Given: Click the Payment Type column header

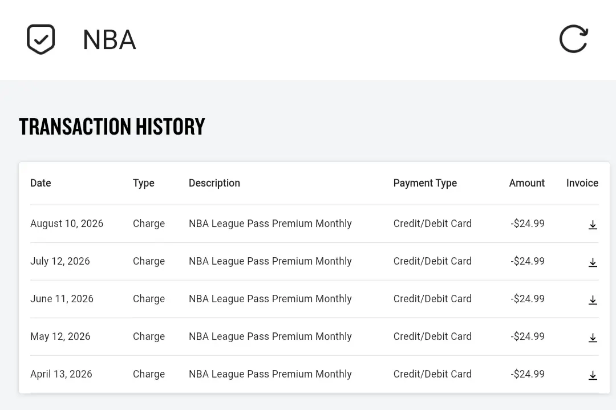Looking at the screenshot, I should (425, 184).
